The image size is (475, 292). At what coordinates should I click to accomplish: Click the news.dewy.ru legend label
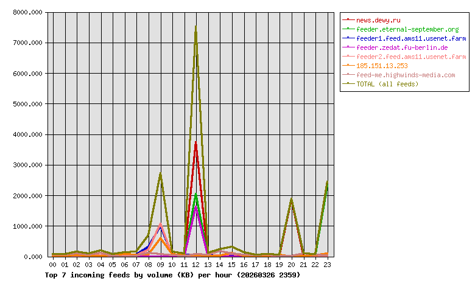[378, 20]
